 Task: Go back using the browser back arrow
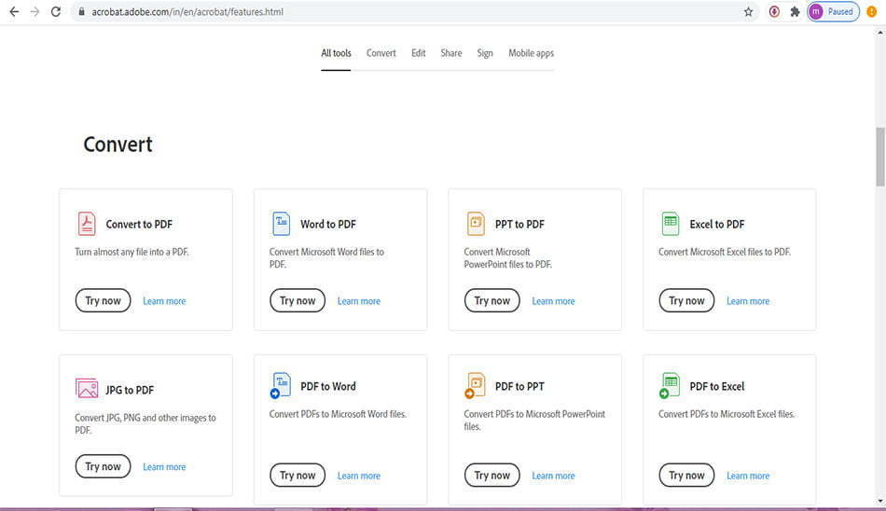click(14, 11)
